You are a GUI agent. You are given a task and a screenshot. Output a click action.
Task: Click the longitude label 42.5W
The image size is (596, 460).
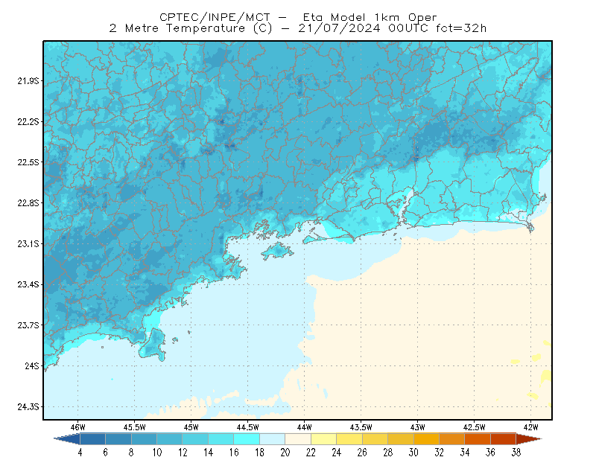tap(475, 427)
